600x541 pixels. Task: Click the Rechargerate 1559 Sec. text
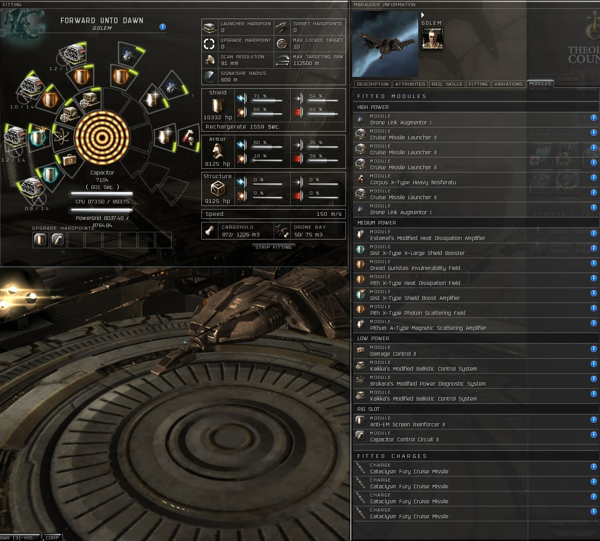pyautogui.click(x=243, y=126)
